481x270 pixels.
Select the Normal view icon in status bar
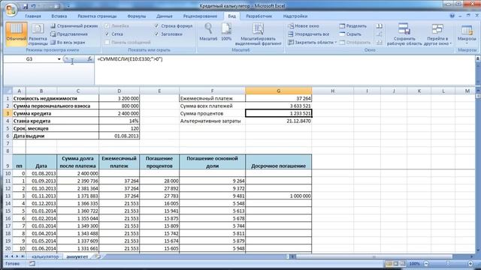coord(389,263)
